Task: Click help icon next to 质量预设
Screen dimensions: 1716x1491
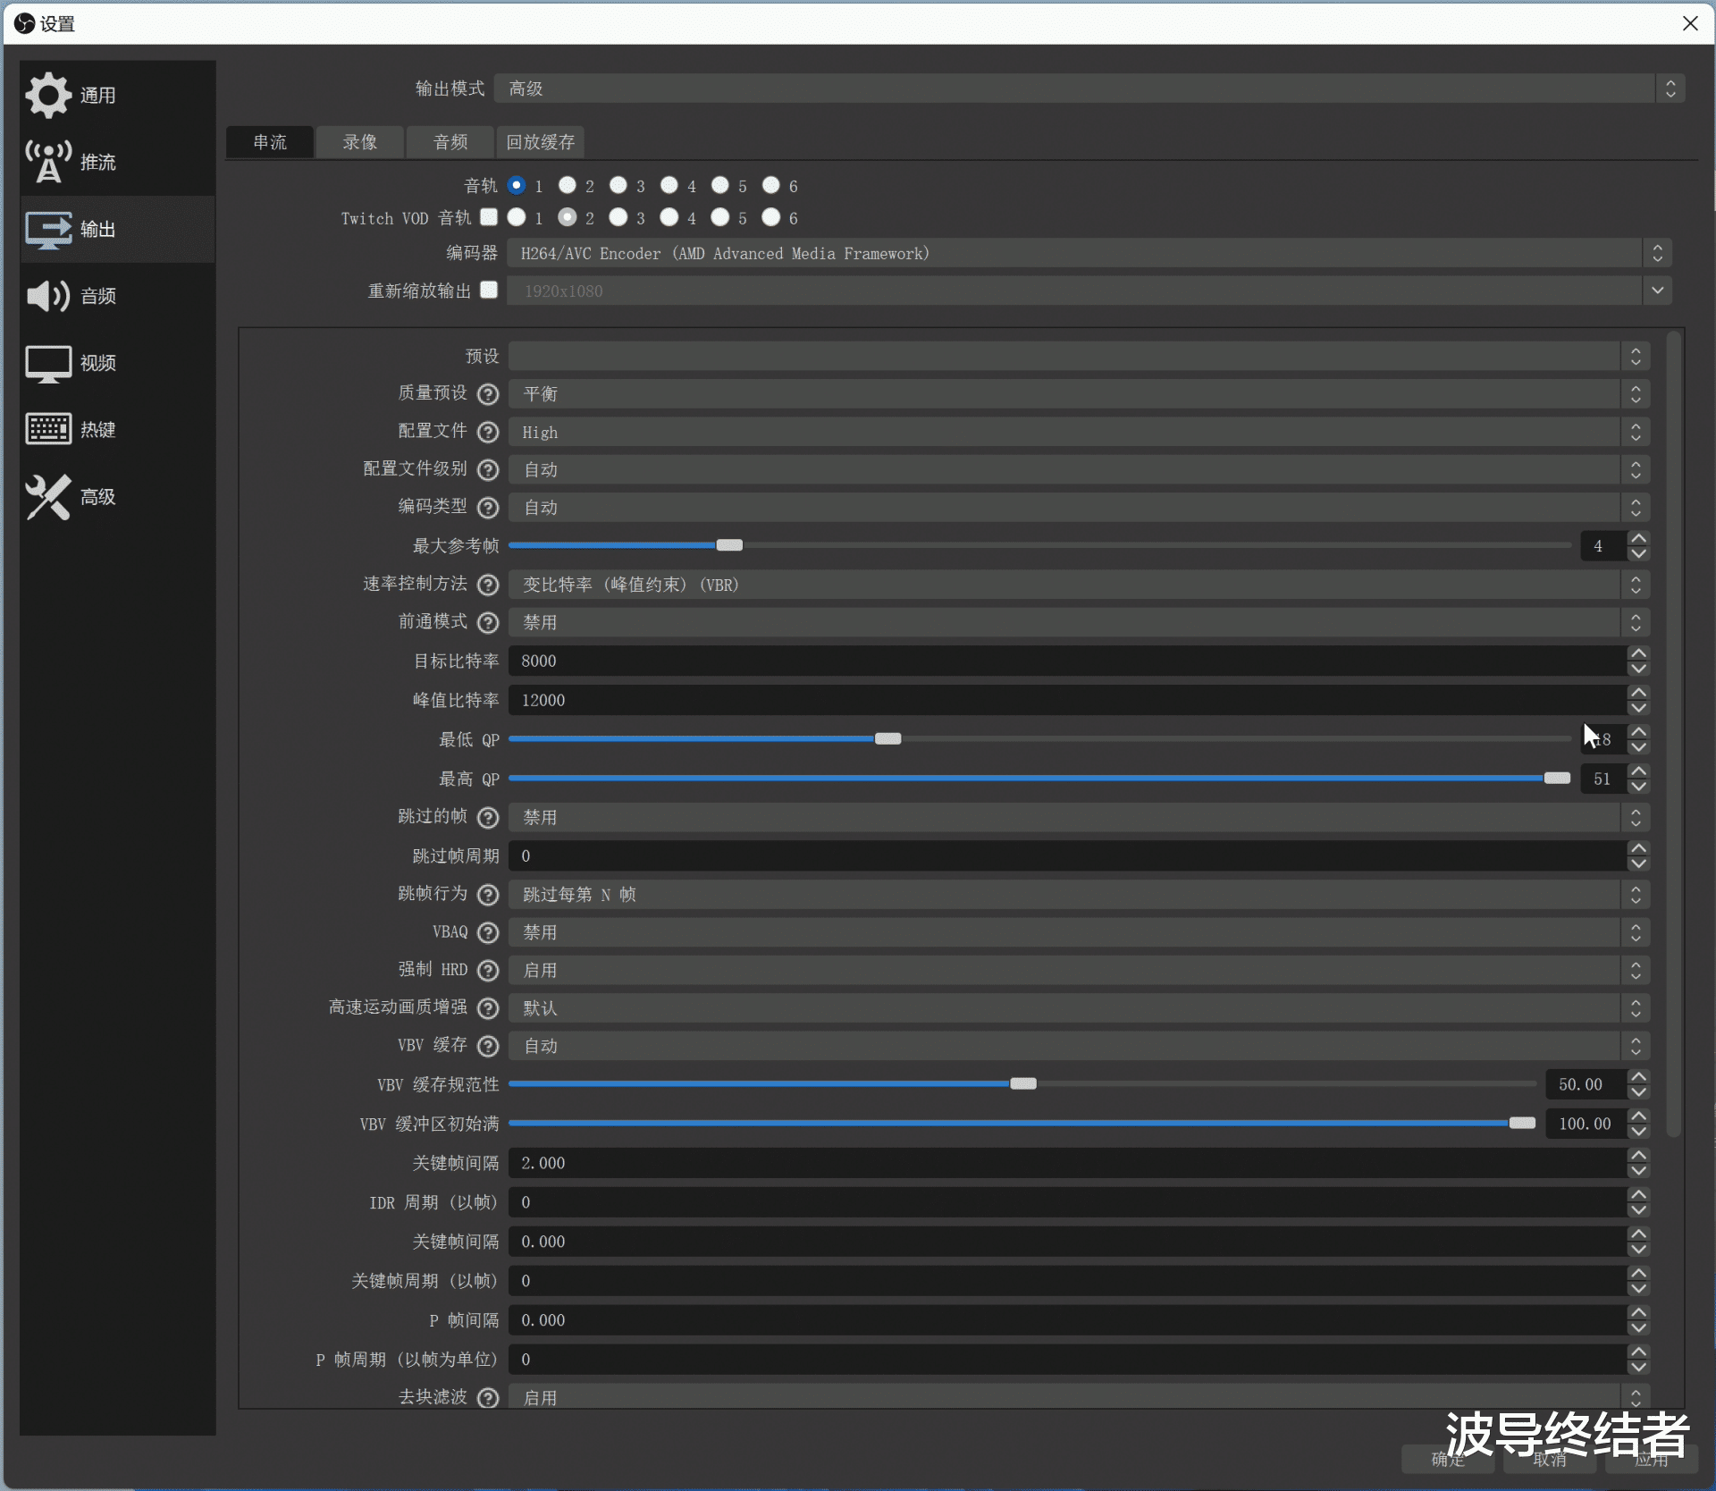Action: (488, 394)
